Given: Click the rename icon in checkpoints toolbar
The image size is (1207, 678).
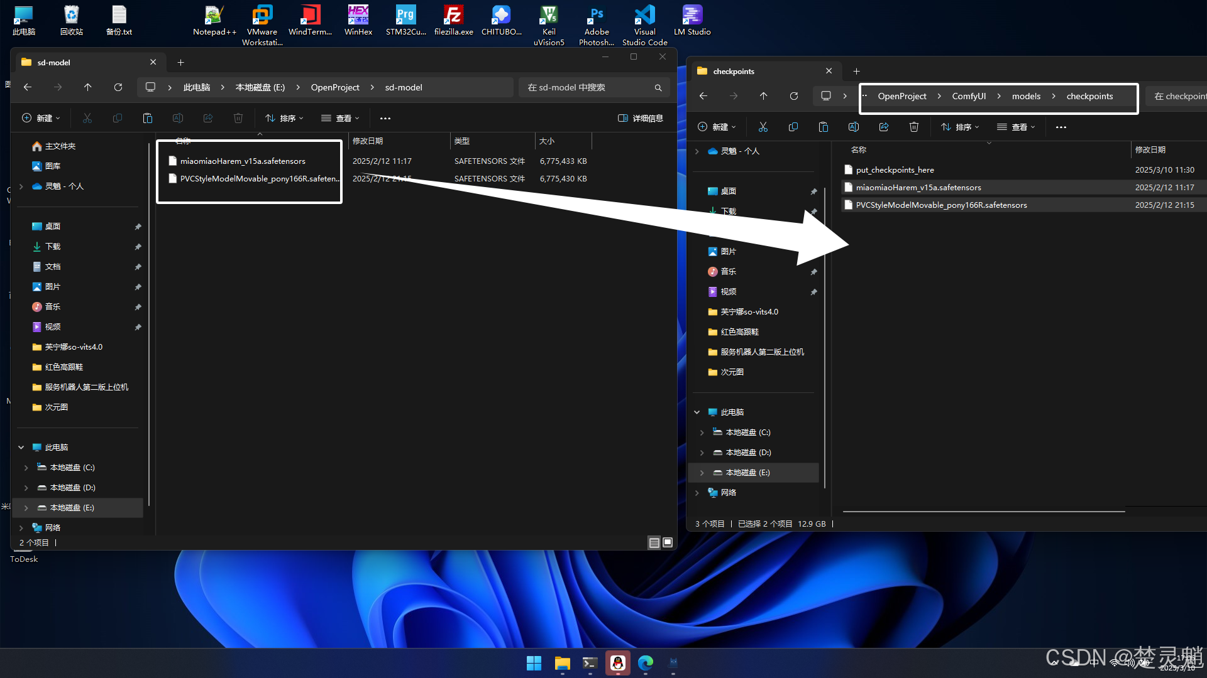Looking at the screenshot, I should [854, 127].
